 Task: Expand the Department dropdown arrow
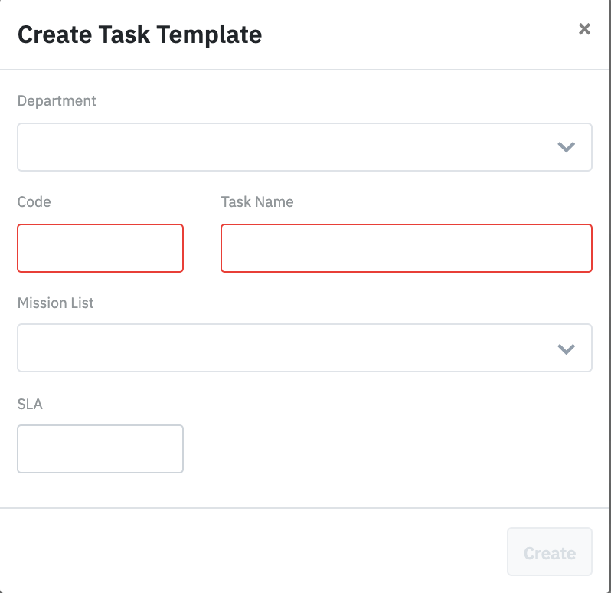pyautogui.click(x=566, y=147)
